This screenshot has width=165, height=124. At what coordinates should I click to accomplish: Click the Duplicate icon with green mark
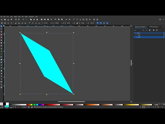[55, 20]
